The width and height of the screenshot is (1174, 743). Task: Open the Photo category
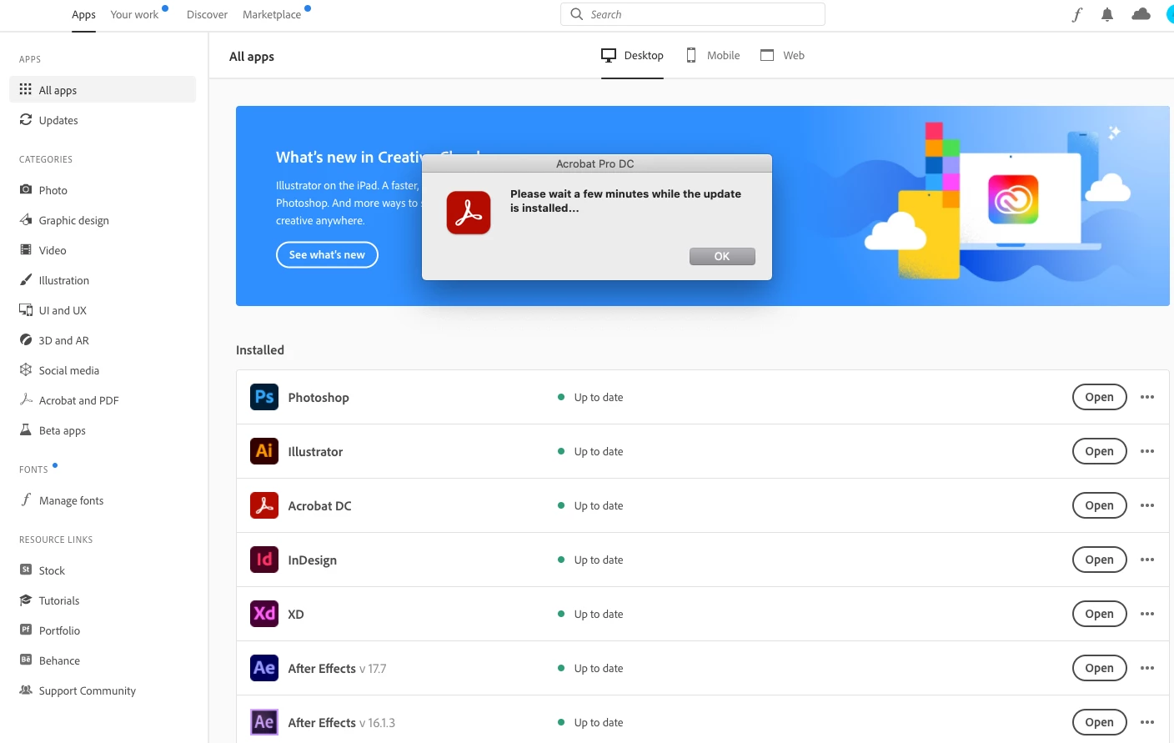tap(103, 190)
